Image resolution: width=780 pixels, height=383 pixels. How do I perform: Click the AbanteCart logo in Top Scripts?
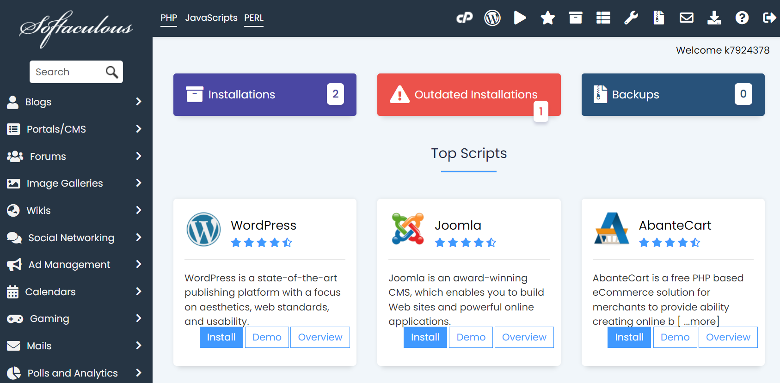[612, 228]
